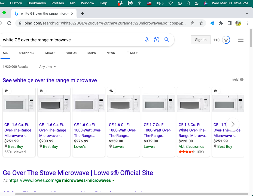Expand the Lowe's ad URL dropdown arrow
253x196 pixels.
coord(114,181)
